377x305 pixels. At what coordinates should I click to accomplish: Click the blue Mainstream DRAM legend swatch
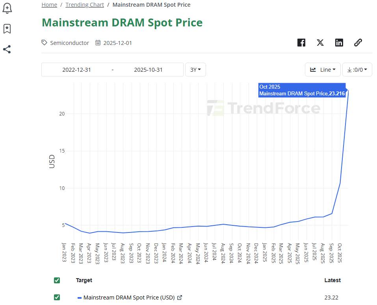tap(80, 298)
